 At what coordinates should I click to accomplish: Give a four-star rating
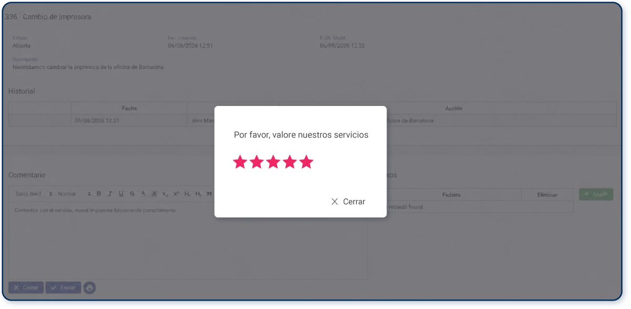pos(290,162)
